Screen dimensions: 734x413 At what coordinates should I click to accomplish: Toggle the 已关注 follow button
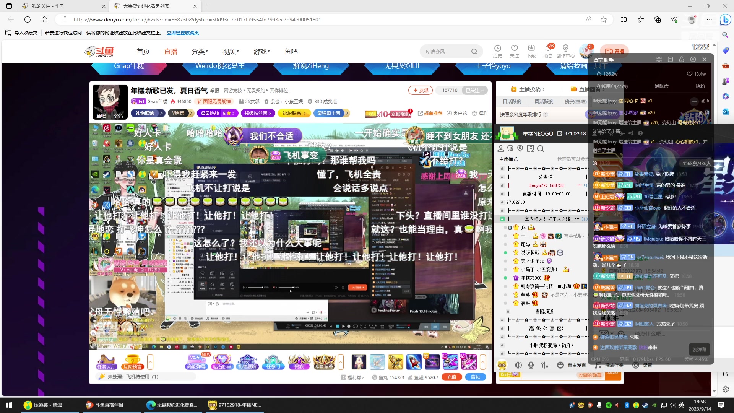click(474, 90)
